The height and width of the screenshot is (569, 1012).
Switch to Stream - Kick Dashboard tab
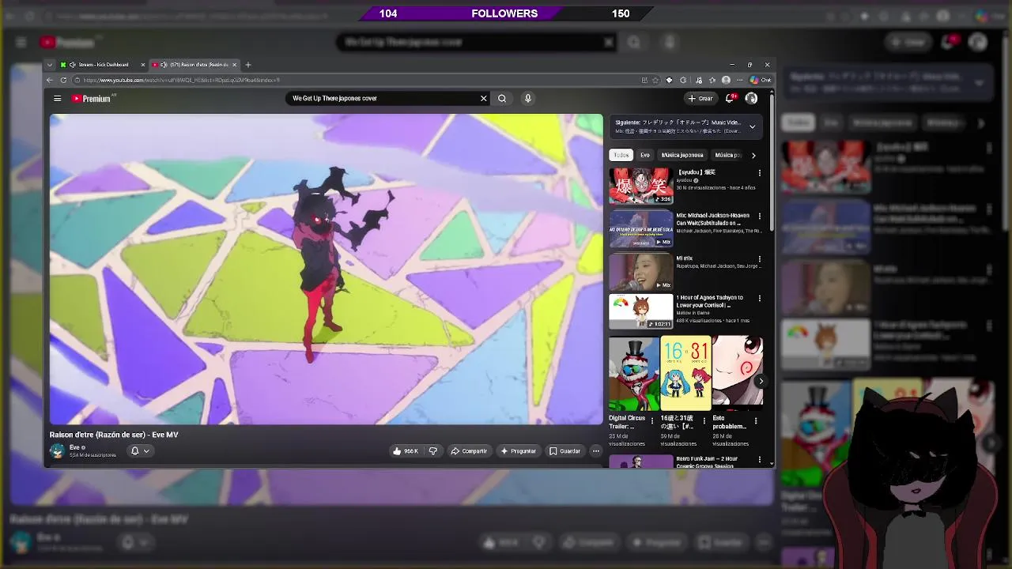coord(103,65)
